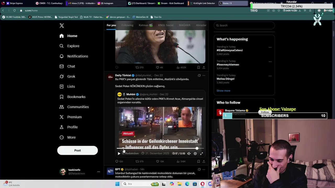Bookmark the top post with 402K views
Screen dimensions: 335x188
pos(198,67)
